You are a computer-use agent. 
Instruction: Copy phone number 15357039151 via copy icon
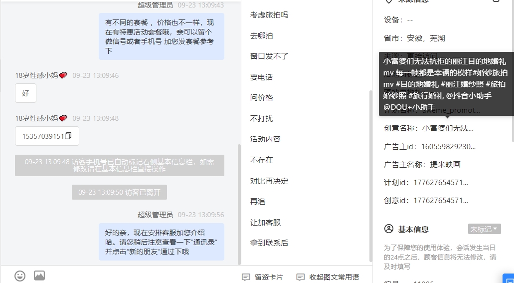point(68,136)
